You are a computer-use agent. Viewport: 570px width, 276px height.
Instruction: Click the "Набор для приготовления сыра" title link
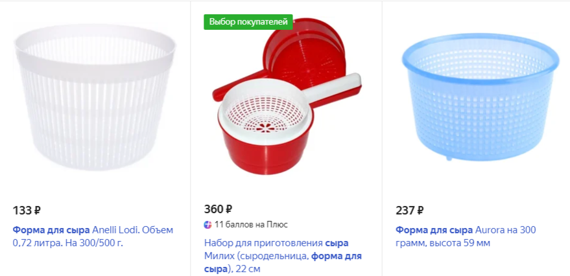(276, 243)
